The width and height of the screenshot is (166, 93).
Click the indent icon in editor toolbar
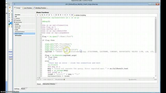point(67,15)
